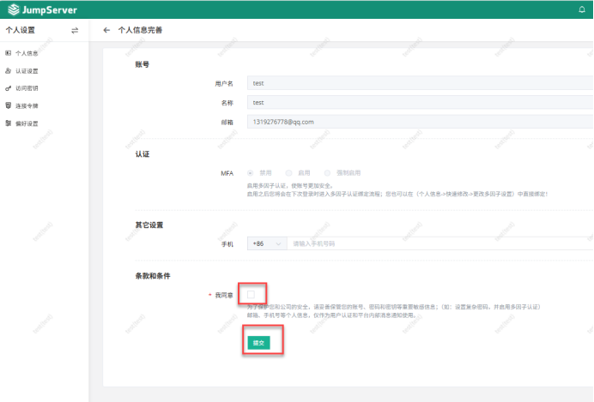This screenshot has height=402, width=594.
Task: Toggle sidebar with the swap arrows icon
Action: (x=74, y=30)
